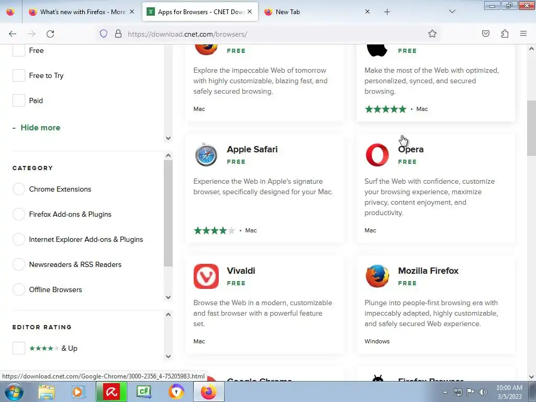Screen dimensions: 536x402
Task: Open the C# application in taskbar
Action: (144, 392)
